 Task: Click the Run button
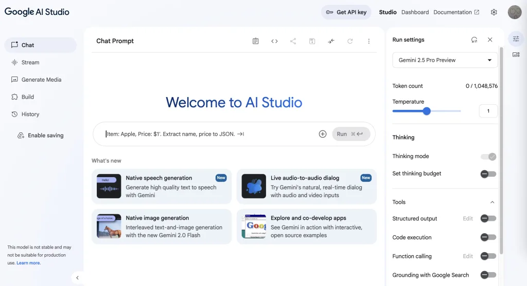click(x=351, y=134)
